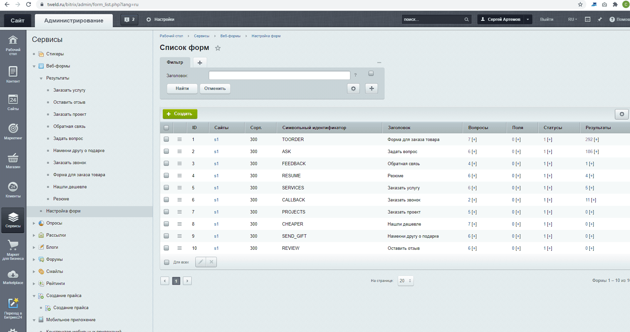Toggle select-all checkbox in table header
This screenshot has height=332, width=630.
tap(166, 128)
